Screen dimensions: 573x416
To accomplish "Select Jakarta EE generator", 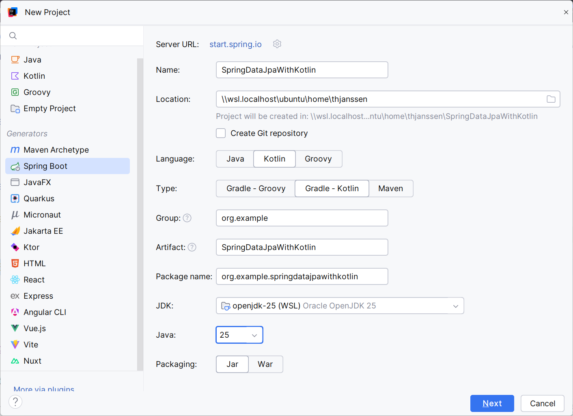I will (43, 231).
